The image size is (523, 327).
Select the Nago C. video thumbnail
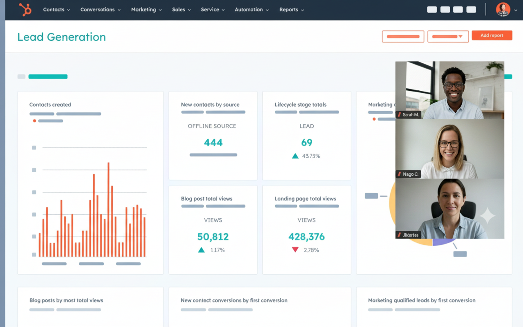click(449, 149)
